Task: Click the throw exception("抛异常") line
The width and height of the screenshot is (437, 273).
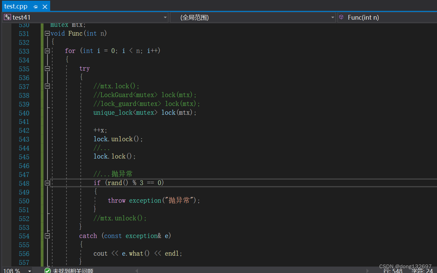Action: (x=154, y=200)
